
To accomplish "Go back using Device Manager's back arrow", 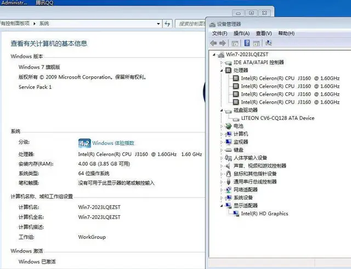I will [x=213, y=43].
